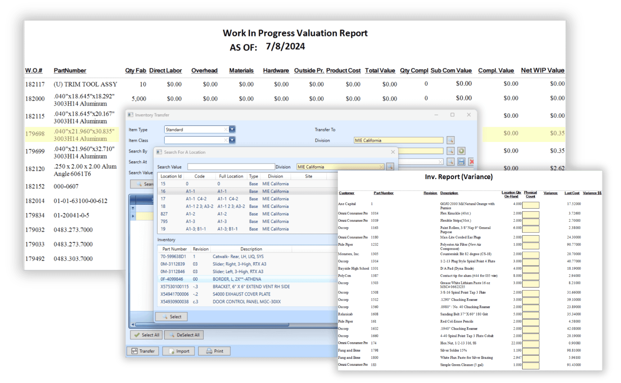Click the Physical Count box for part 1014

point(531,214)
